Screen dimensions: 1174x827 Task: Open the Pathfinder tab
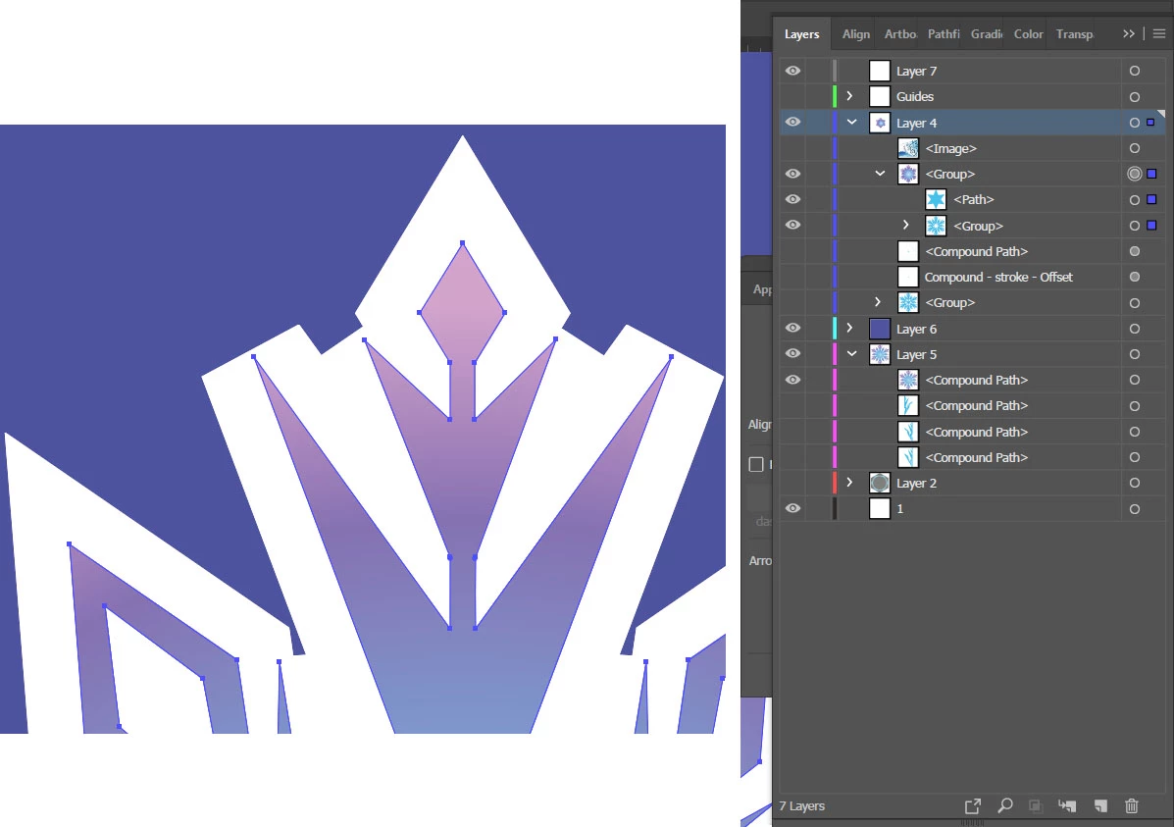pyautogui.click(x=944, y=34)
